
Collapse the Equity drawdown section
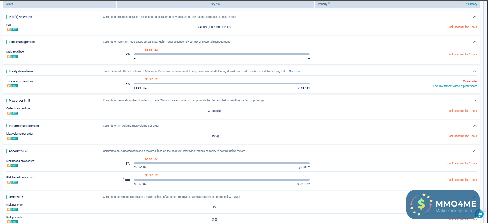[475, 71]
